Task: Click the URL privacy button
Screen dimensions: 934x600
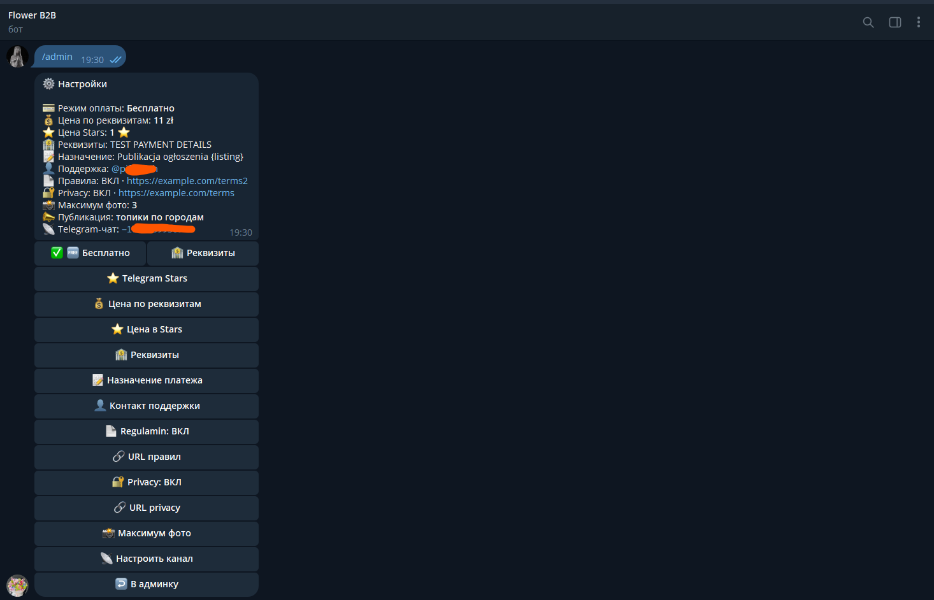Action: (147, 508)
